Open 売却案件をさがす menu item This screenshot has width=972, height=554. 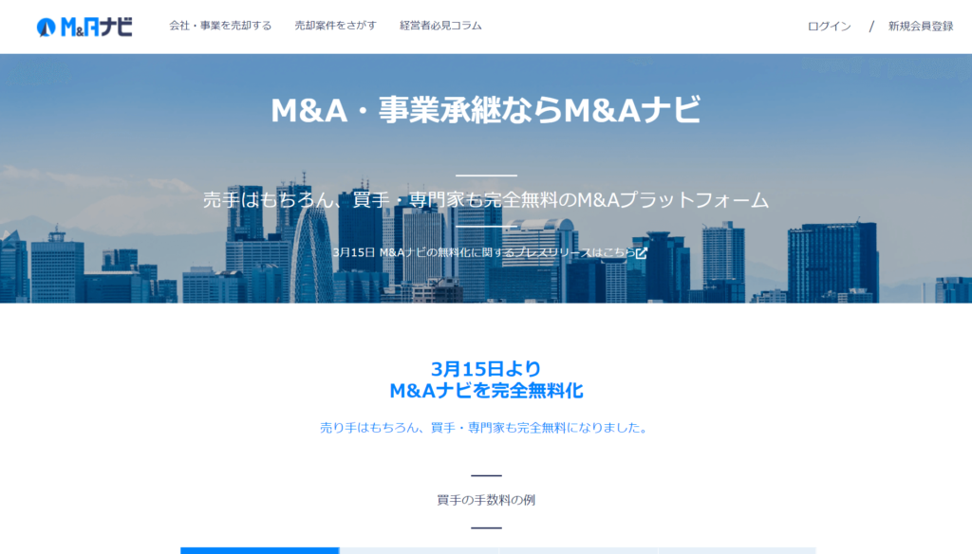(x=335, y=26)
